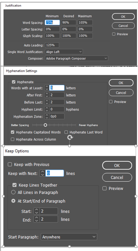Image resolution: width=138 pixels, height=251 pixels.
Task: Click the Hyphenation Zone stepper arrows
Action: tap(47, 116)
